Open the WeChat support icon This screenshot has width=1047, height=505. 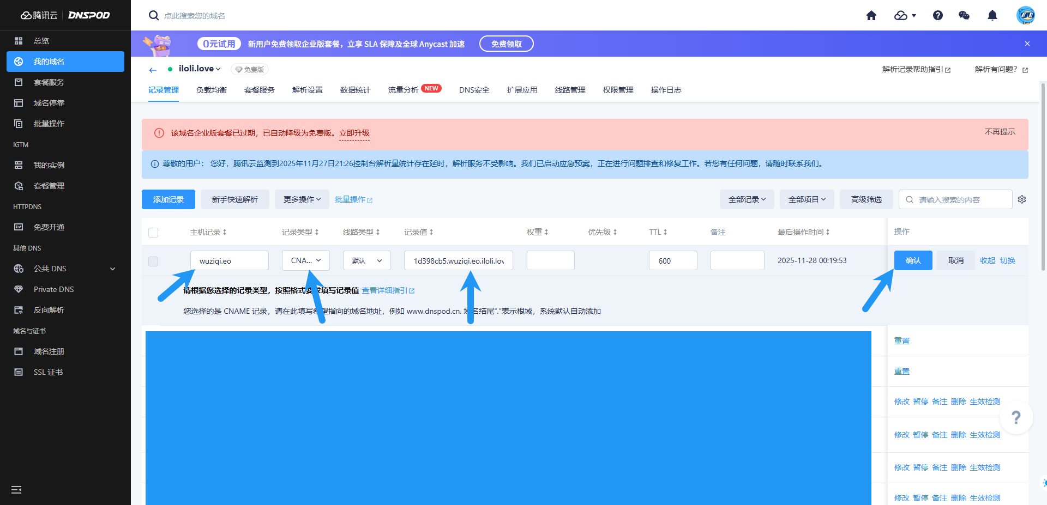pyautogui.click(x=964, y=15)
